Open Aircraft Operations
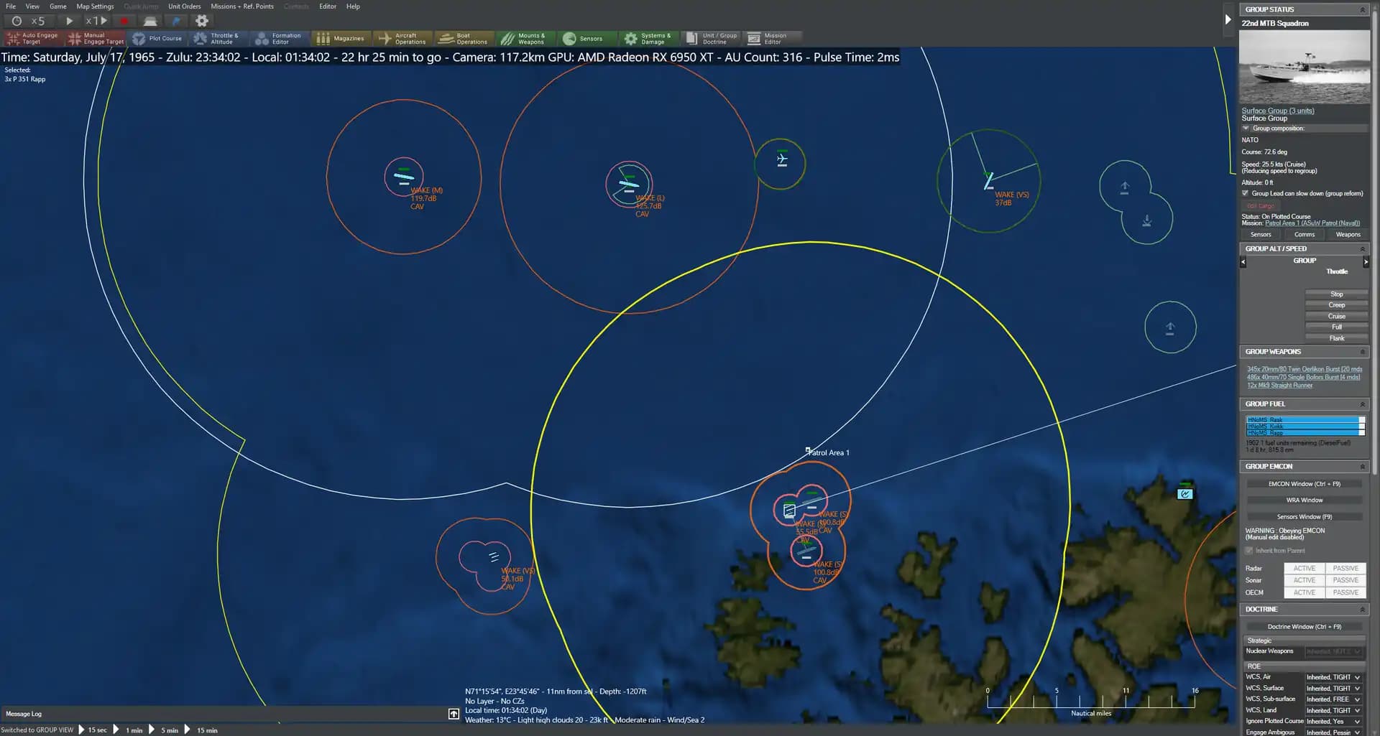 [x=402, y=38]
